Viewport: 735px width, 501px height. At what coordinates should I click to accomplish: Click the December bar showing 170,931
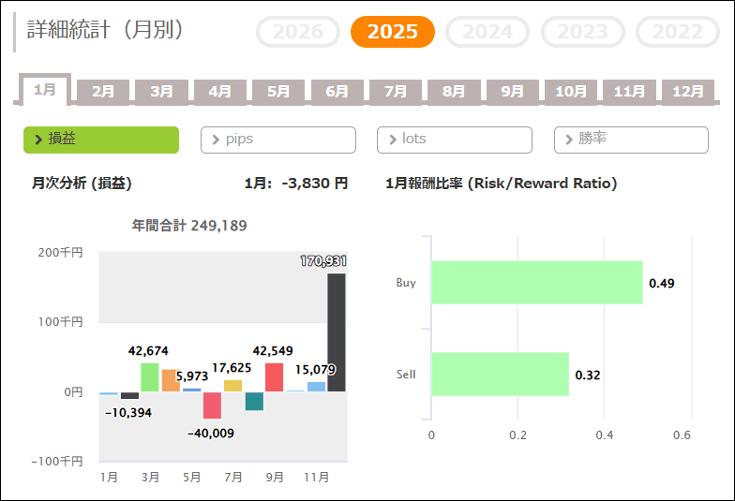(x=337, y=332)
